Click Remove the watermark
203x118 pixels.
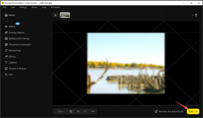tap(169, 111)
